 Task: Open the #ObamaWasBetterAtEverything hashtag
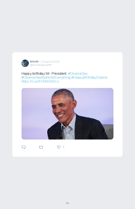[46, 78]
